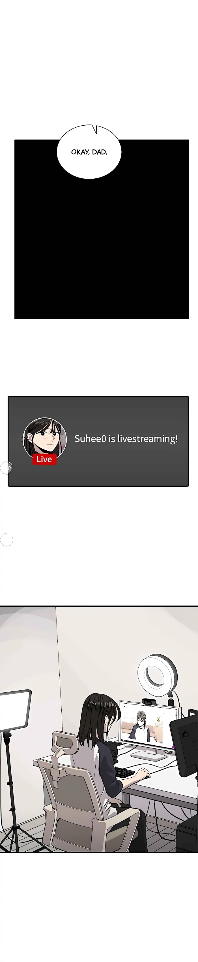Click the empty circular indicator below the banner
Image resolution: width=198 pixels, height=962 pixels.
click(6, 540)
